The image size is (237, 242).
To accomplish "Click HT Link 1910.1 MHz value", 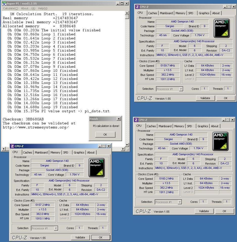I will coord(43,218).
